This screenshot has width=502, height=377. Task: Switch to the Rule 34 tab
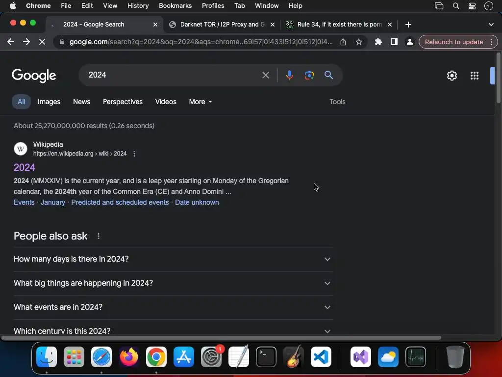click(x=339, y=25)
